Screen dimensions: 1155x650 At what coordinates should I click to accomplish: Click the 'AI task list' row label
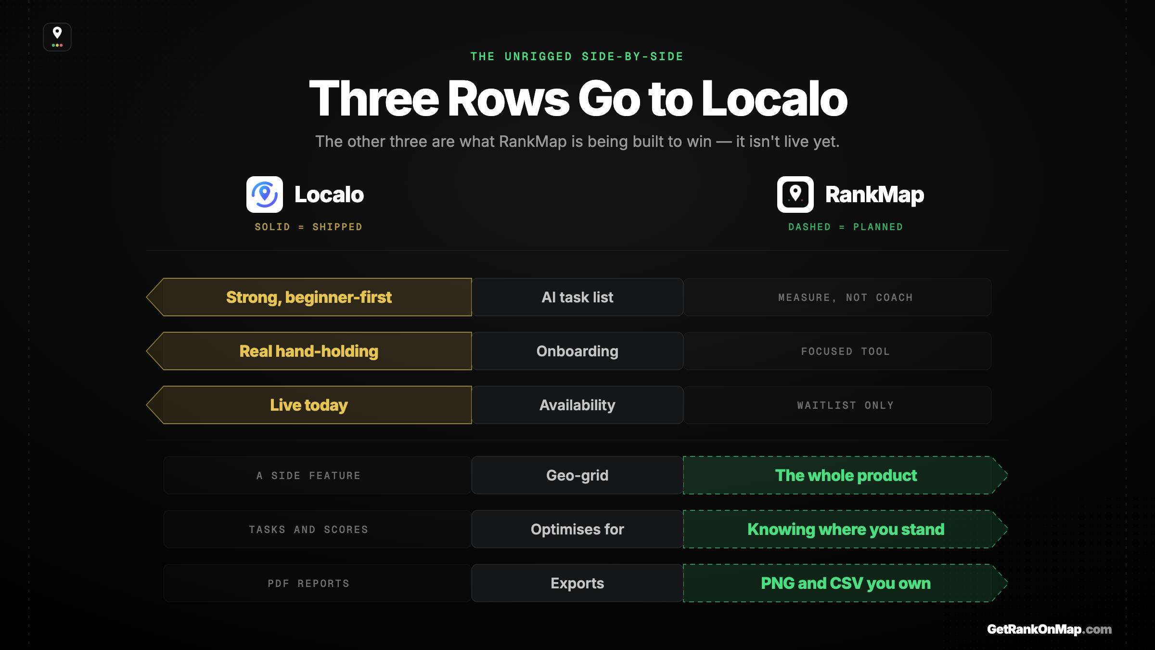[577, 297]
